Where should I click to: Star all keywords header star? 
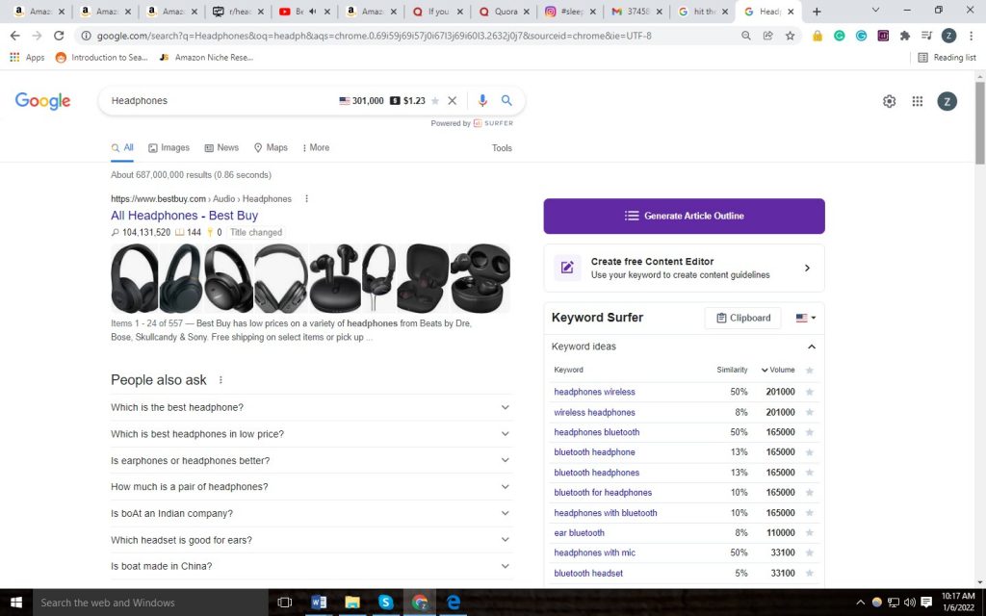[x=810, y=371]
